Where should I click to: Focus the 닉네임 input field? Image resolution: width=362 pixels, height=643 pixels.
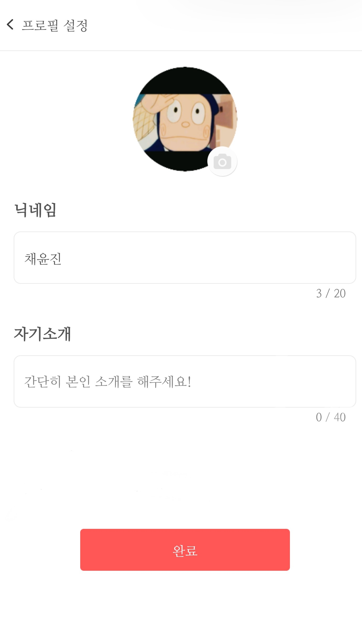[x=185, y=258]
